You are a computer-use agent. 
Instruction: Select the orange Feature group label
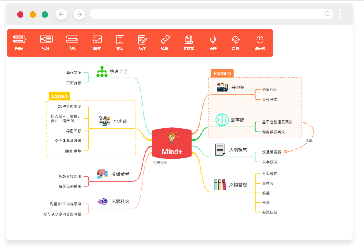pyautogui.click(x=222, y=73)
